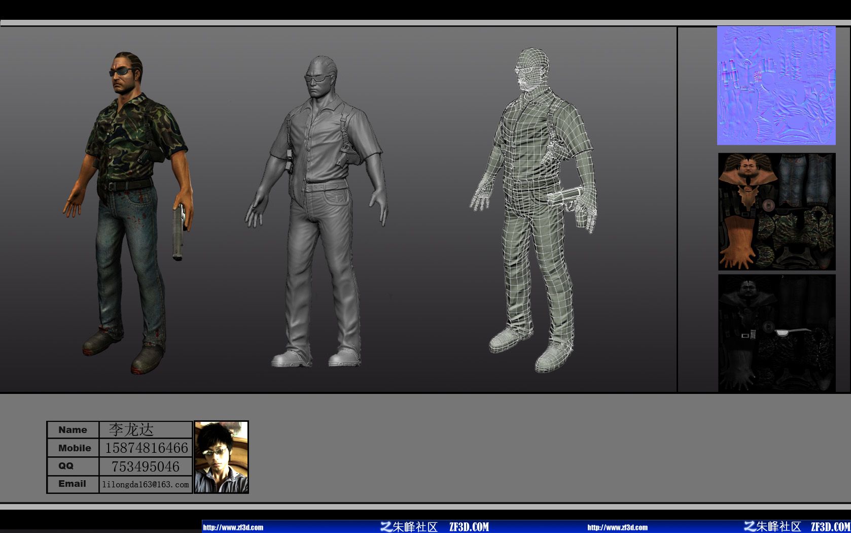Click the email lilongda163@163.com
Viewport: 851px width, 533px height.
click(x=146, y=484)
